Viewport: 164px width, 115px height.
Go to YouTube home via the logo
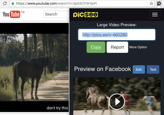pyautogui.click(x=11, y=14)
